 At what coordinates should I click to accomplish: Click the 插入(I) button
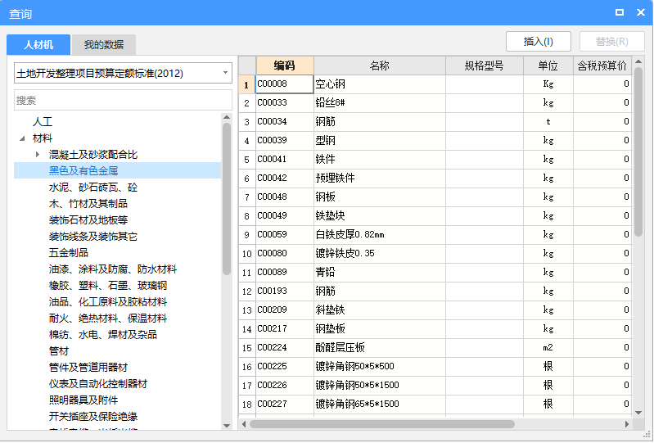(538, 42)
